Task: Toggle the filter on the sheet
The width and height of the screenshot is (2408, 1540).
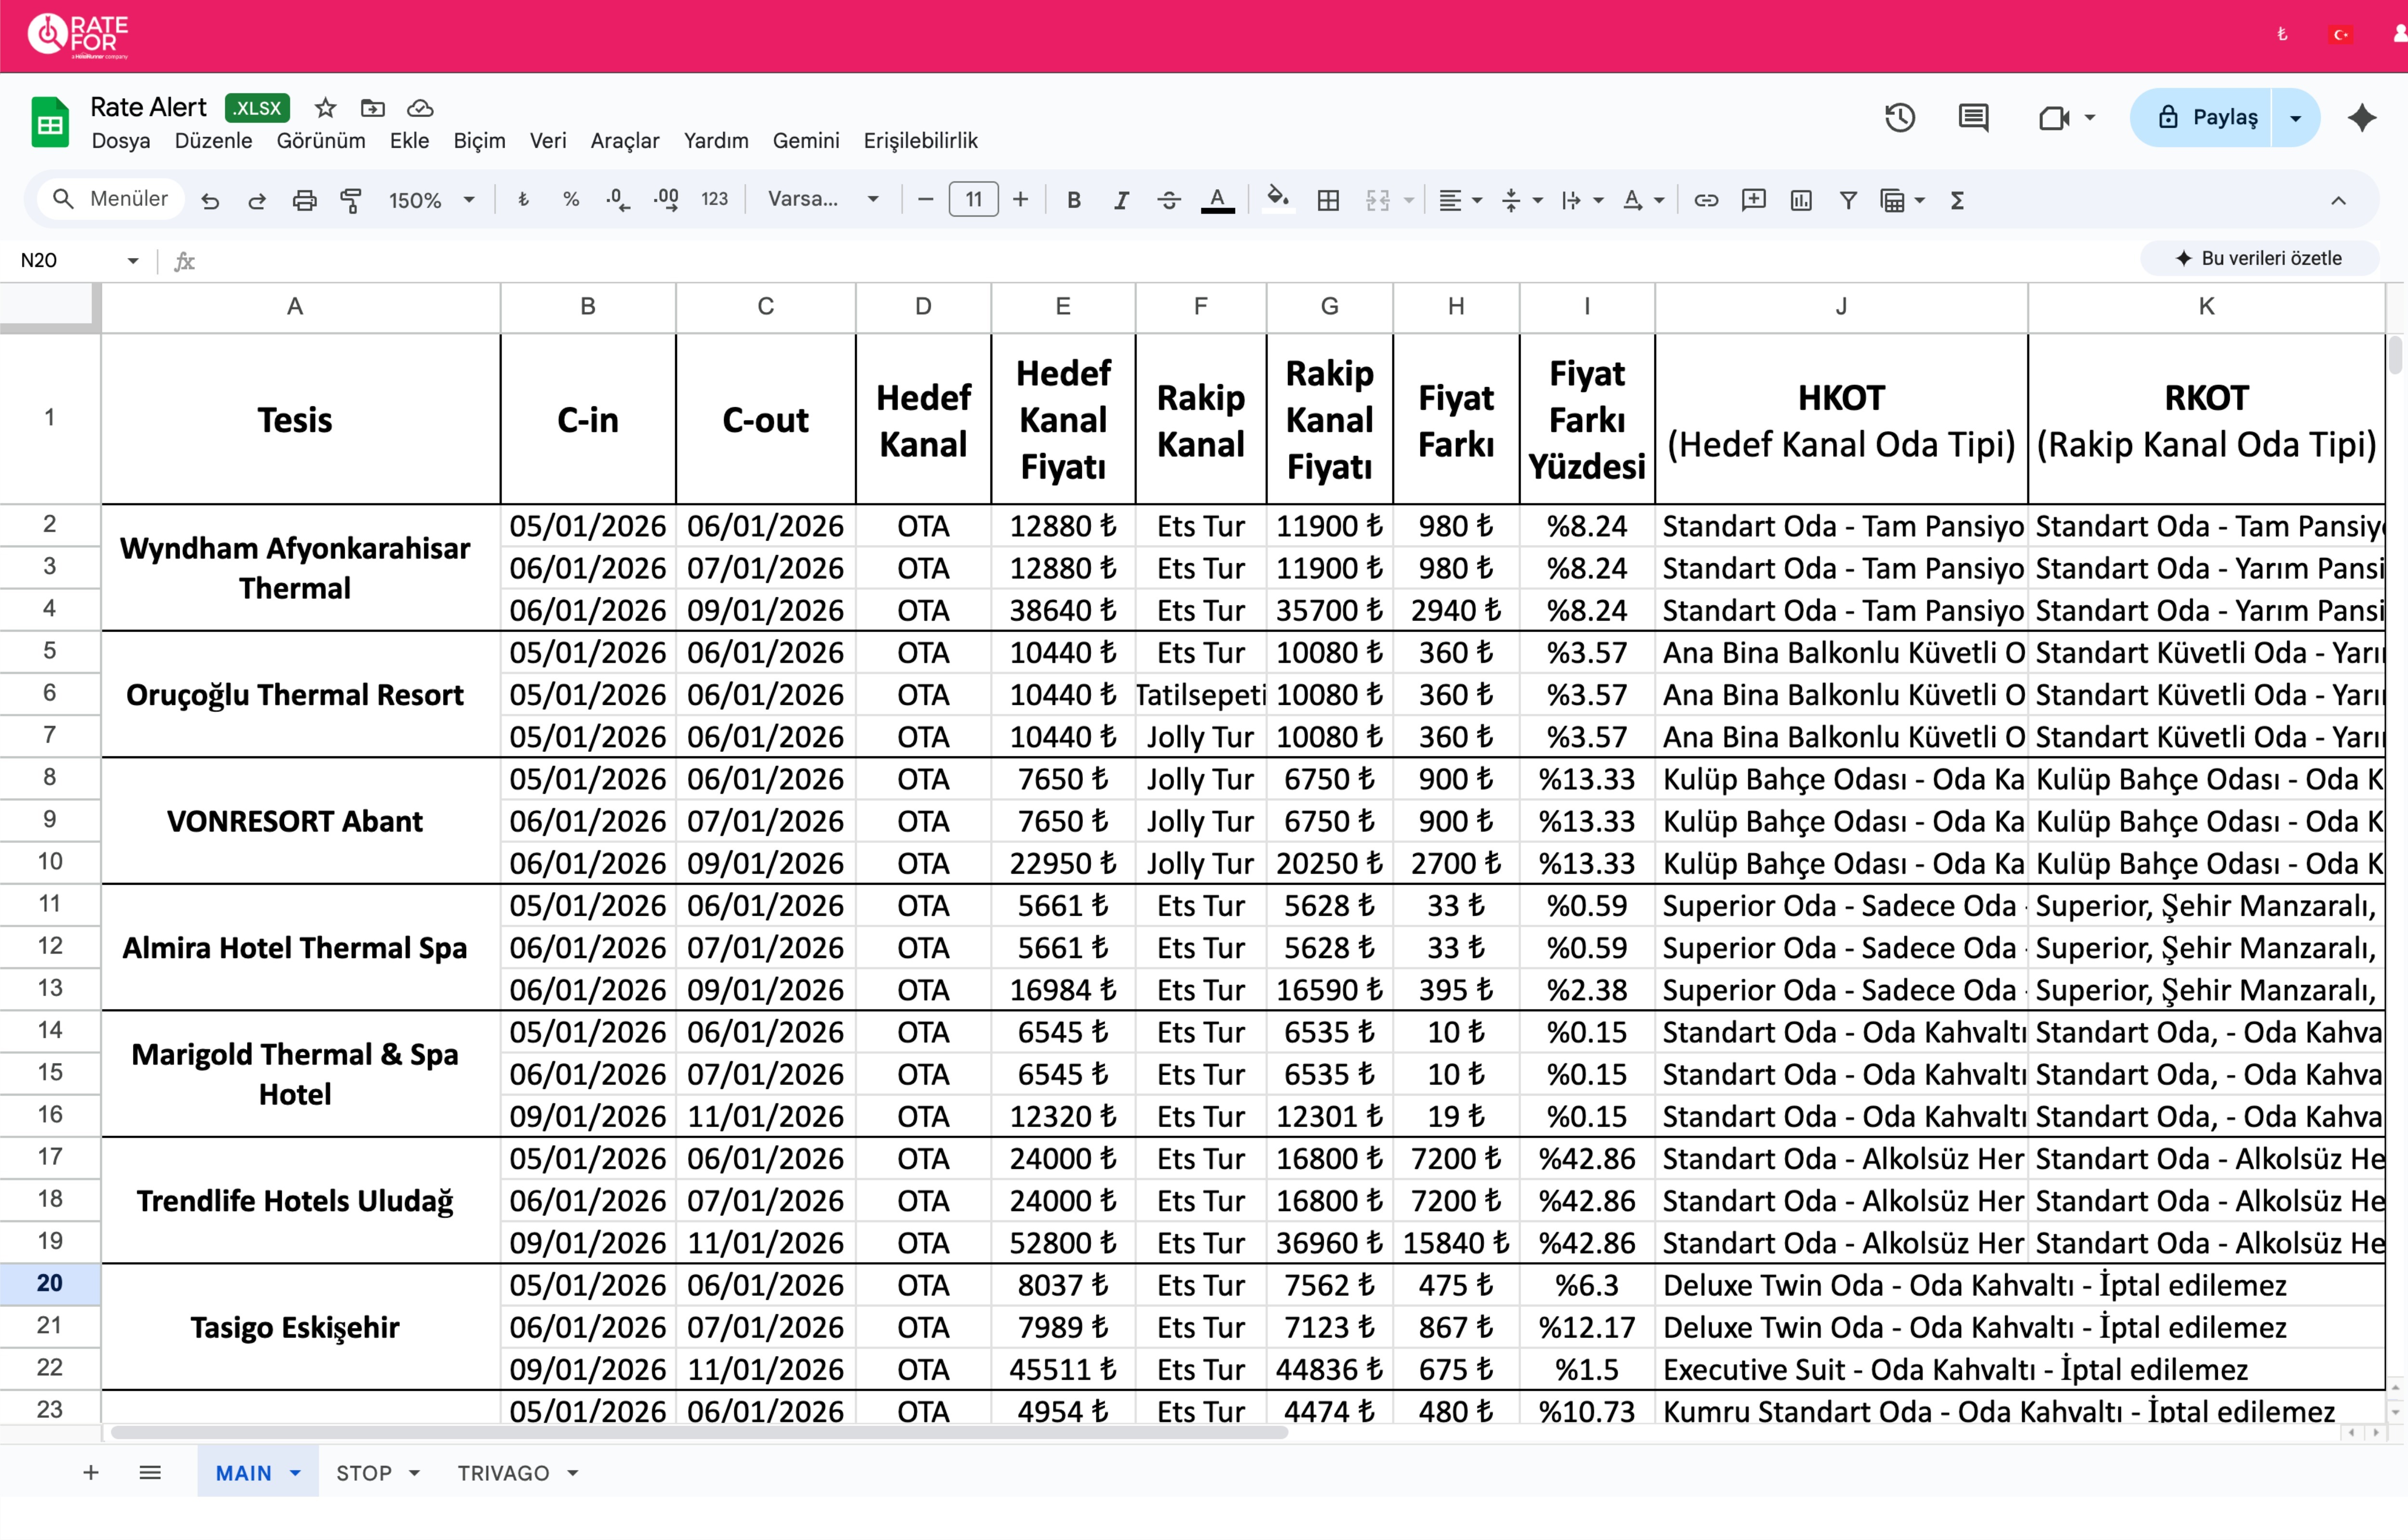Action: pyautogui.click(x=1848, y=201)
